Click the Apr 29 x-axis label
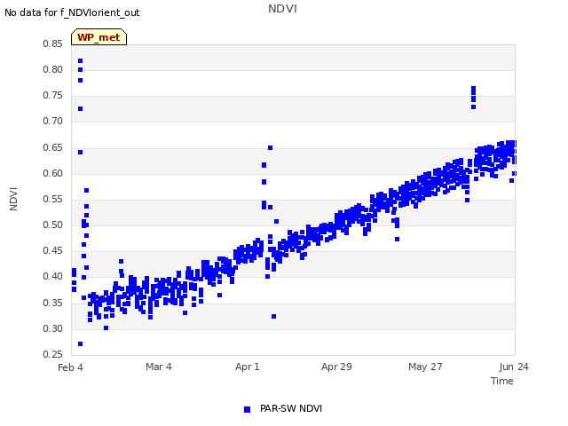This screenshot has height=426, width=568. coord(336,367)
